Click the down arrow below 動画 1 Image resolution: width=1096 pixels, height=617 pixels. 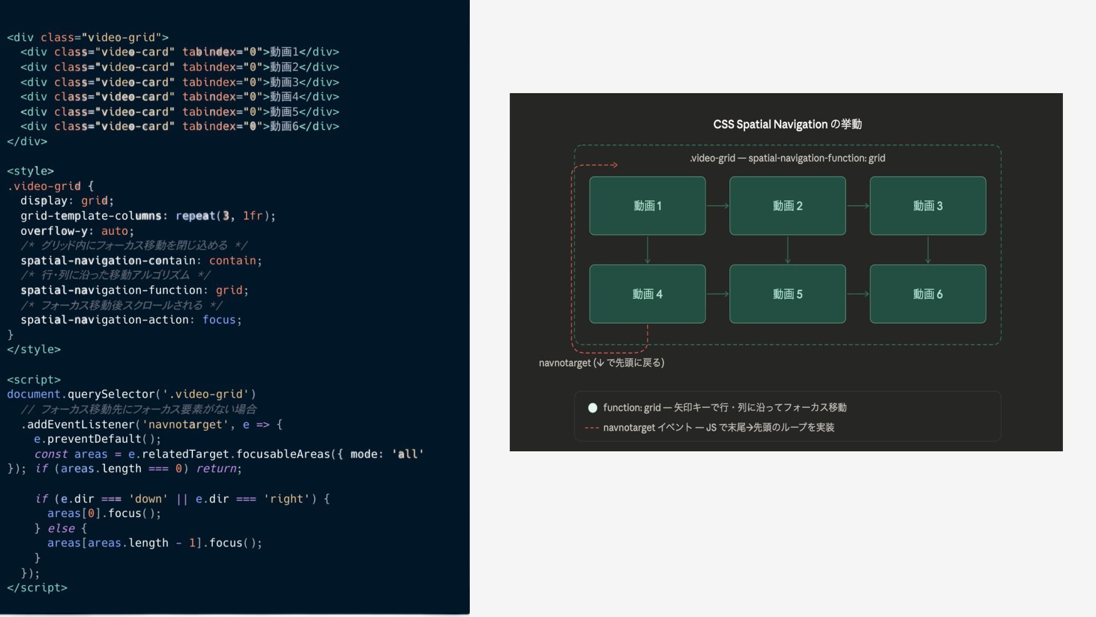647,250
